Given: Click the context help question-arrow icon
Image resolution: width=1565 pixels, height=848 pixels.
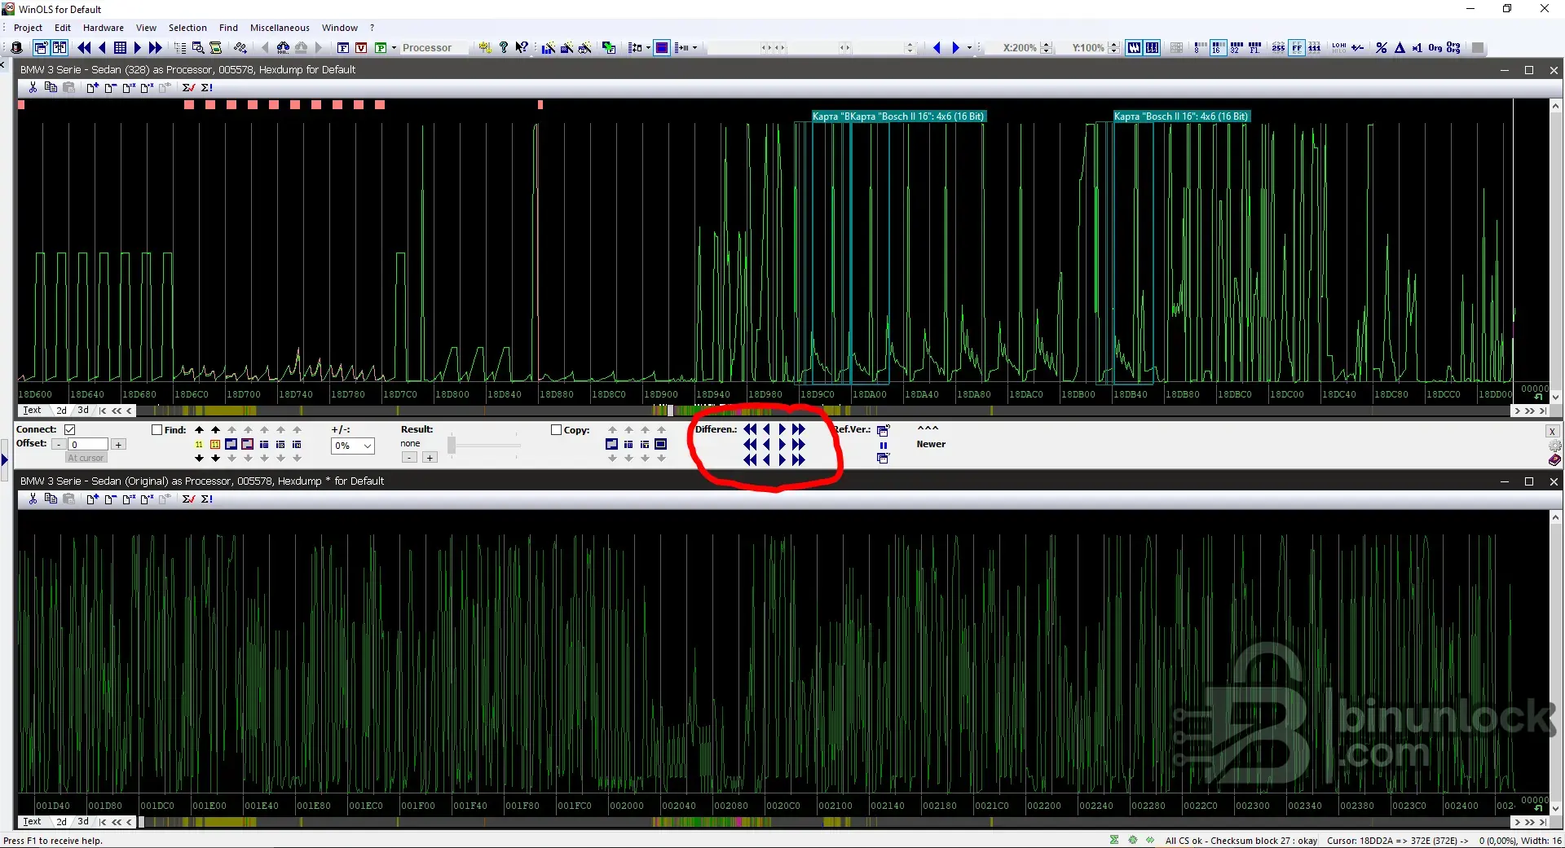Looking at the screenshot, I should [x=522, y=48].
